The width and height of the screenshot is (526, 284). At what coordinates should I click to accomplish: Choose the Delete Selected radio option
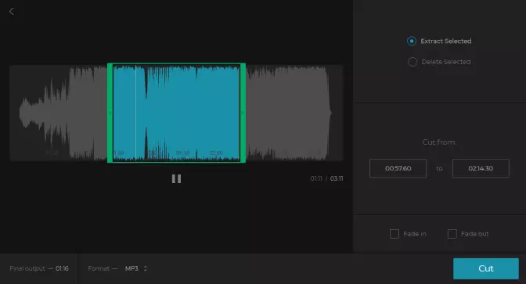click(x=413, y=62)
